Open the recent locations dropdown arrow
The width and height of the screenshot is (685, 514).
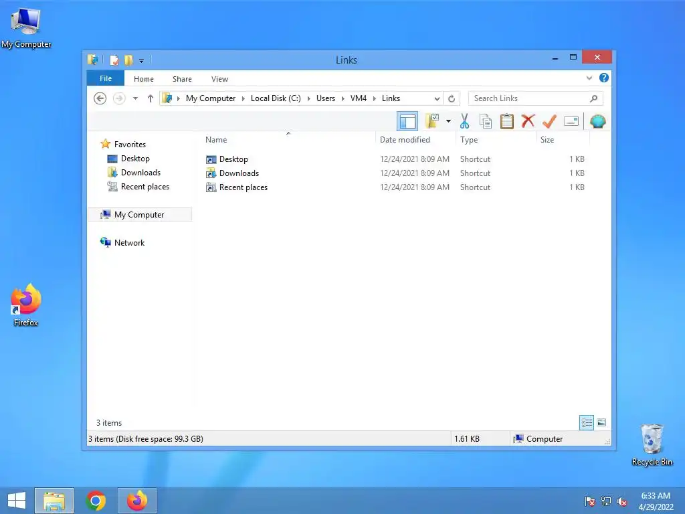point(135,98)
